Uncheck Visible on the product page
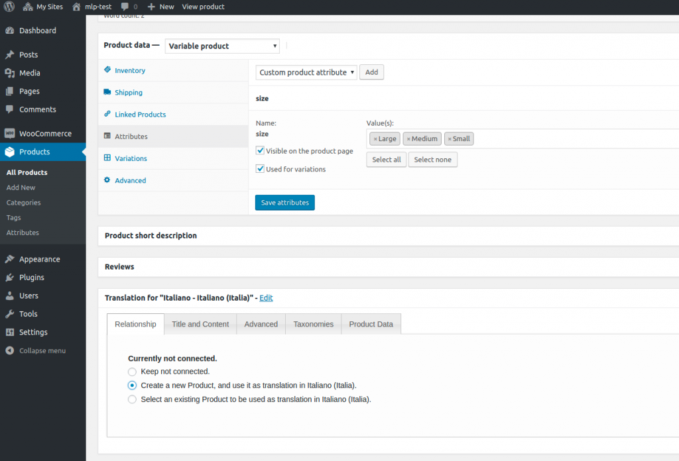This screenshot has height=461, width=679. 261,151
